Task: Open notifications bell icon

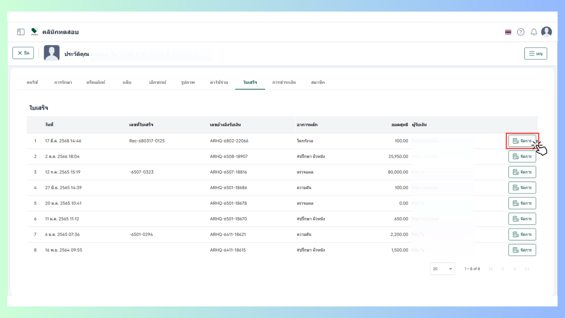Action: [534, 32]
